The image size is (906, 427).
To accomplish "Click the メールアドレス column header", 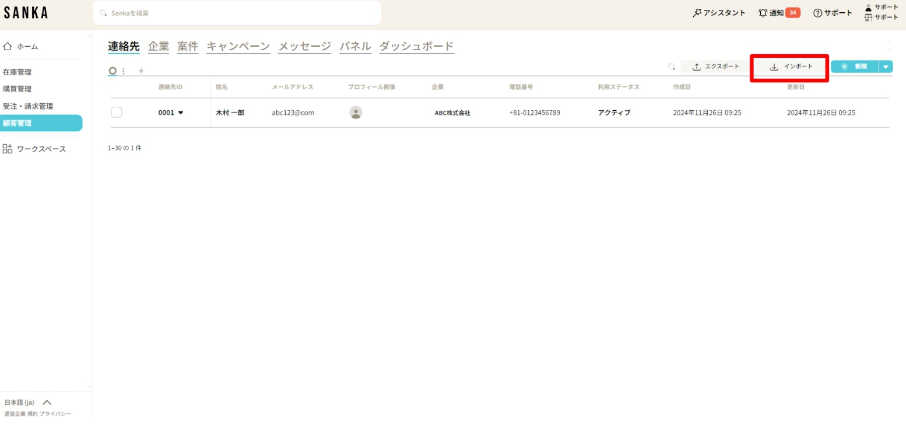I will click(293, 87).
